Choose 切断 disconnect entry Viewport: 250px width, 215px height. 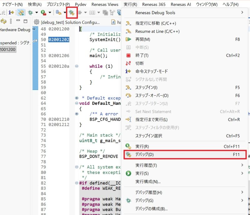click(x=139, y=63)
